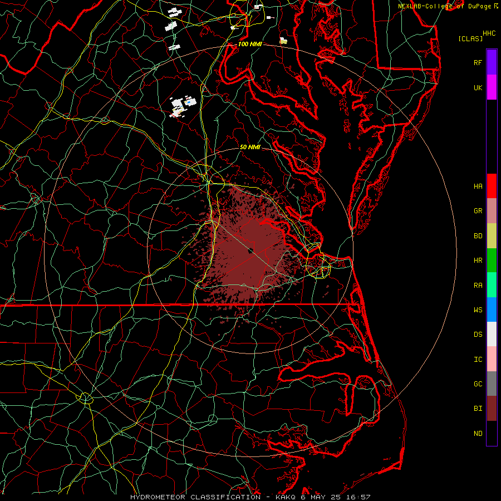Click the 'NEXLAB-College of DuPage' credit text
This screenshot has width=501, height=501.
click(444, 6)
